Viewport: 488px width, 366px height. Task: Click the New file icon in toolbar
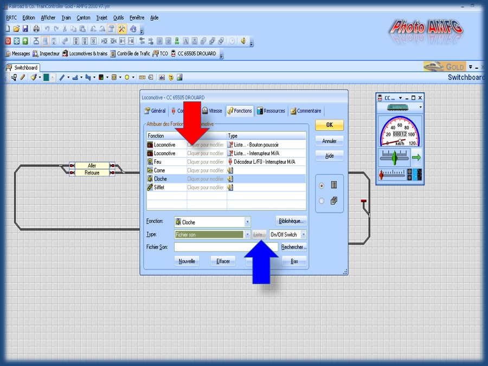[x=8, y=29]
